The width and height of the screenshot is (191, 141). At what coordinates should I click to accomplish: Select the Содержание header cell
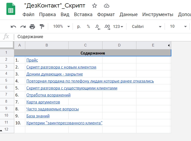[x=93, y=53]
